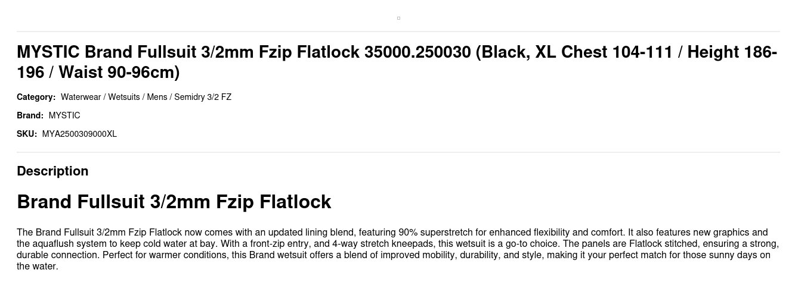The image size is (792, 301).
Task: Click the 'Brand Fullsuit 3/2mm Fzip Flatlock' subheading
Action: click(174, 202)
